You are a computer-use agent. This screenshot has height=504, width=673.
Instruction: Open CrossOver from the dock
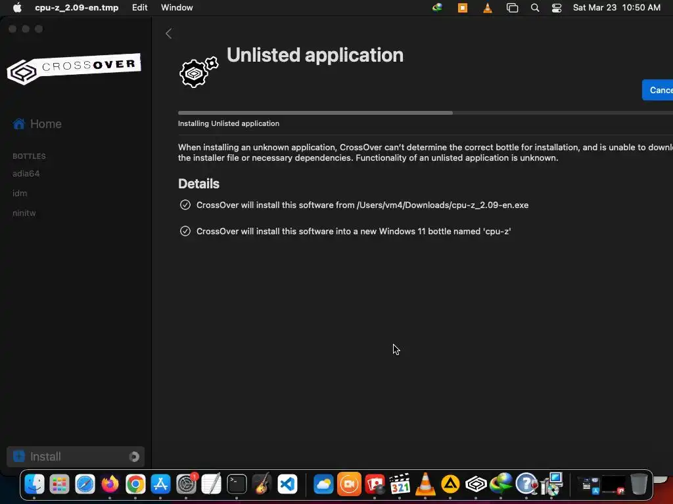(476, 485)
